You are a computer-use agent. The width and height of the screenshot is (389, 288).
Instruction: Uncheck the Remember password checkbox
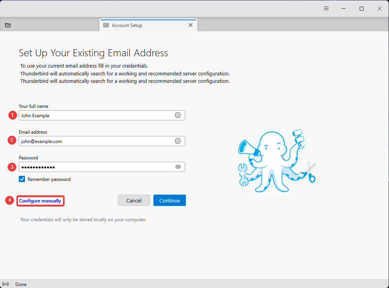22,179
